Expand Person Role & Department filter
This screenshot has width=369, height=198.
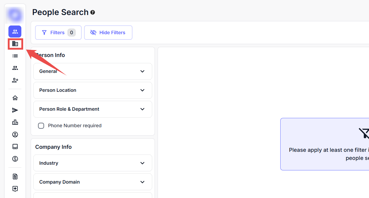pyautogui.click(x=93, y=109)
